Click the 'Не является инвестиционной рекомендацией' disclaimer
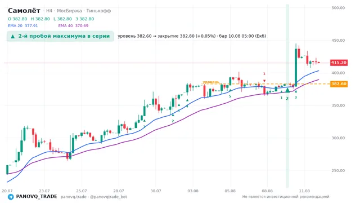Screen dimensions: 360x203 (x=286, y=197)
